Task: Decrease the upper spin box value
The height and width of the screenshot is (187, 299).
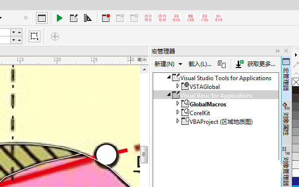Action: [x=14, y=33]
